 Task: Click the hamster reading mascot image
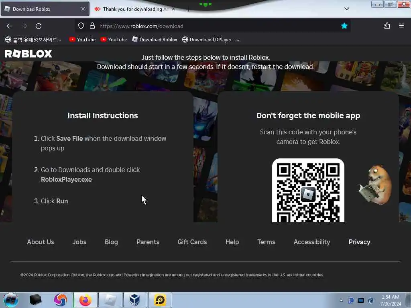(x=375, y=184)
